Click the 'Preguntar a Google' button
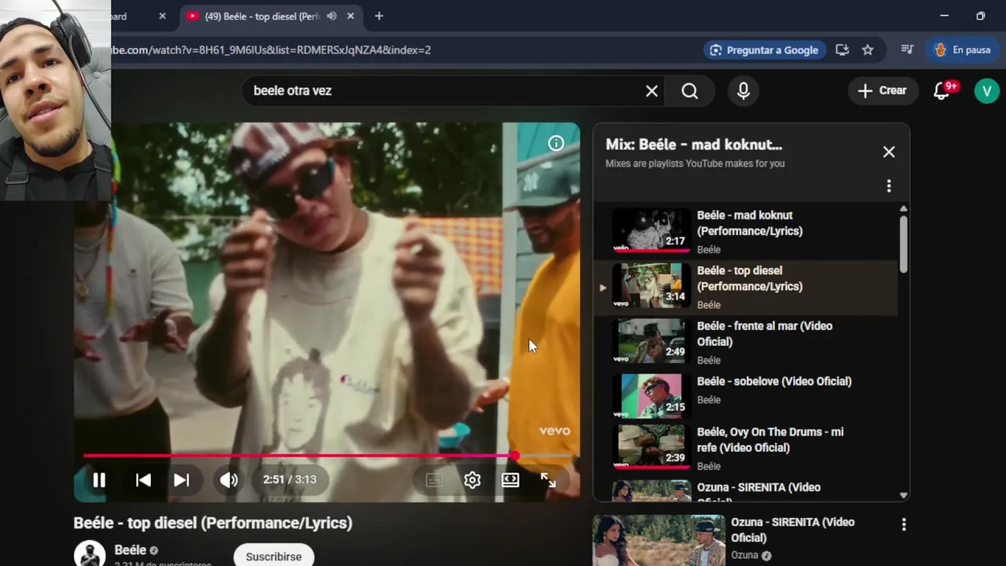This screenshot has width=1006, height=566. (x=765, y=50)
